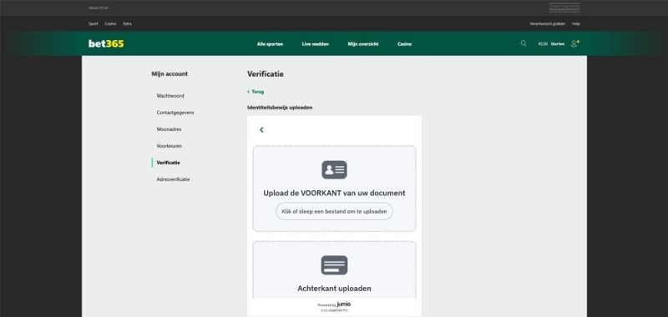Select Contactgegevens in the account menu
The width and height of the screenshot is (668, 317).
[175, 113]
